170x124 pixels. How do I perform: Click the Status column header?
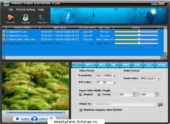[136, 27]
